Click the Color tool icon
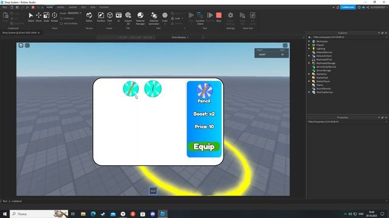The image size is (389, 218). click(165, 16)
